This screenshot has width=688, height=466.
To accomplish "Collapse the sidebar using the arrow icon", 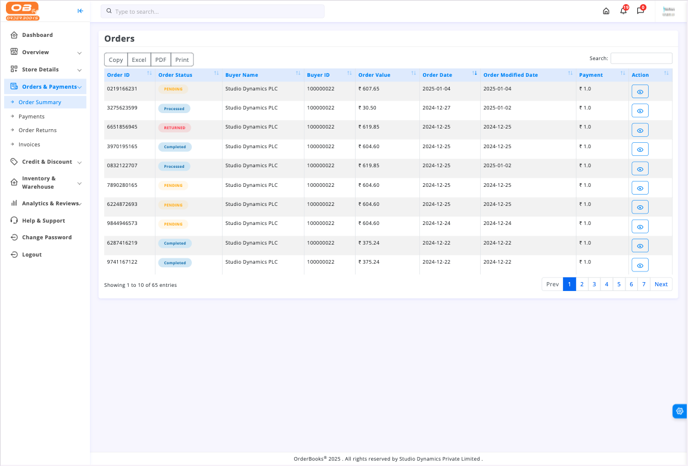I will [x=80, y=11].
